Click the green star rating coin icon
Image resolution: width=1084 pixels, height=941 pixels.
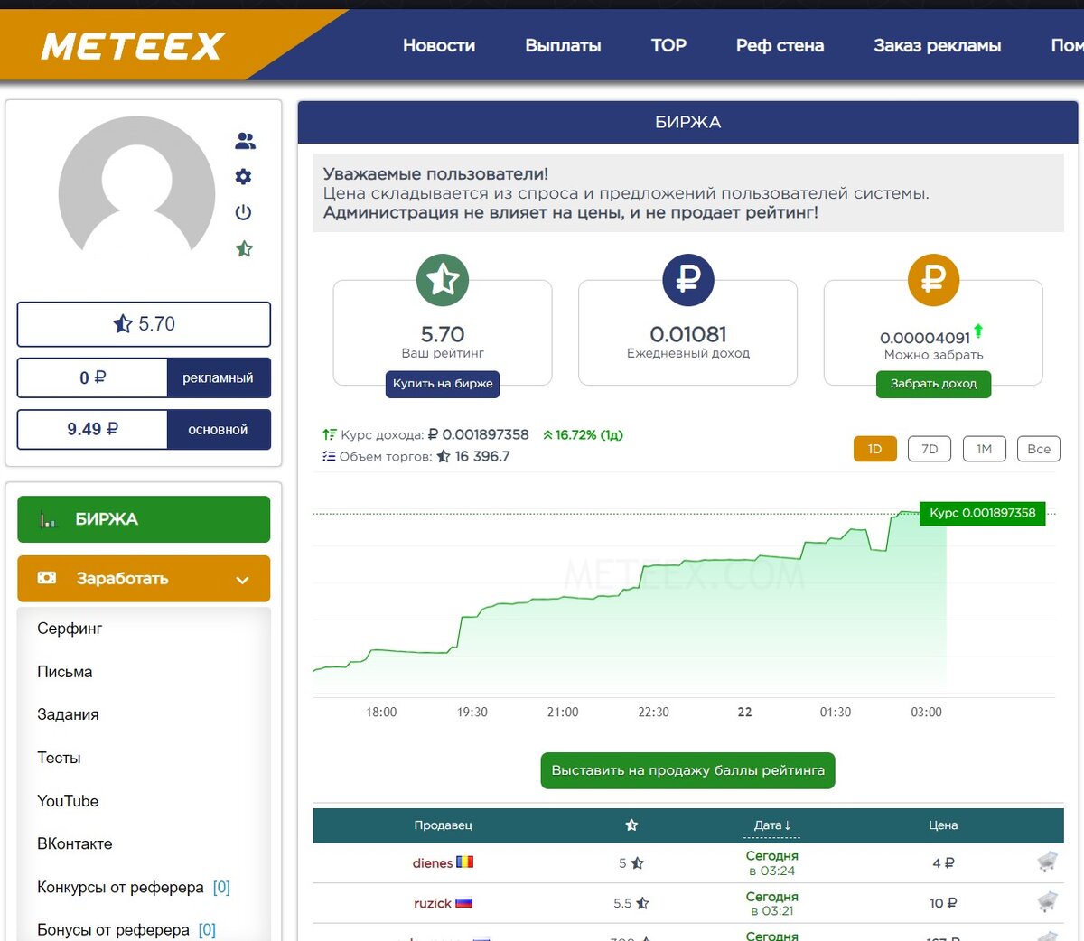click(x=442, y=279)
